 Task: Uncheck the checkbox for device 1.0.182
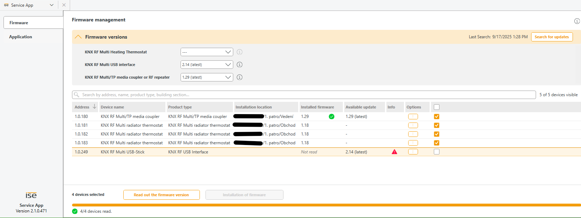437,134
